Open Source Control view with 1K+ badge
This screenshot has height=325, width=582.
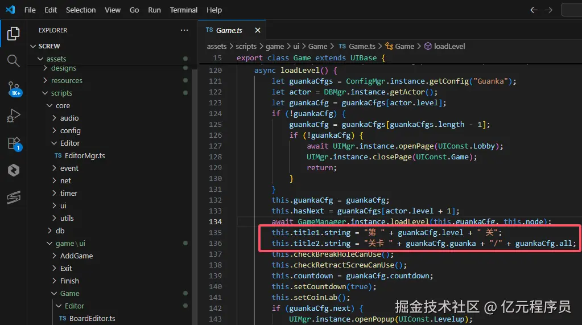point(14,88)
